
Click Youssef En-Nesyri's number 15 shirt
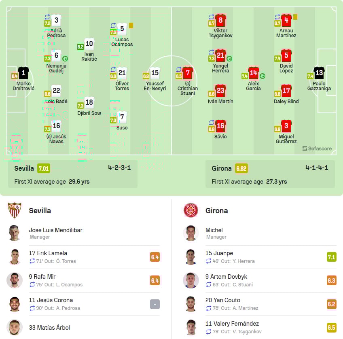click(x=155, y=73)
